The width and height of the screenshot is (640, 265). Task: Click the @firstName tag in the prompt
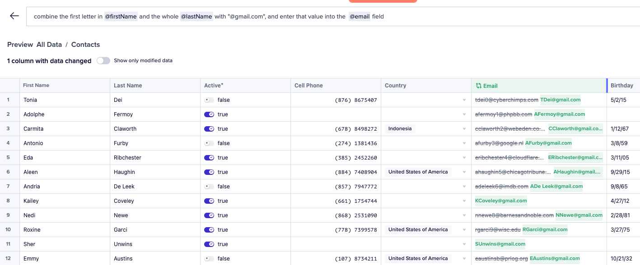[x=121, y=17]
